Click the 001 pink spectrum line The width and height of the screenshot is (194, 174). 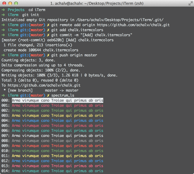58,106
